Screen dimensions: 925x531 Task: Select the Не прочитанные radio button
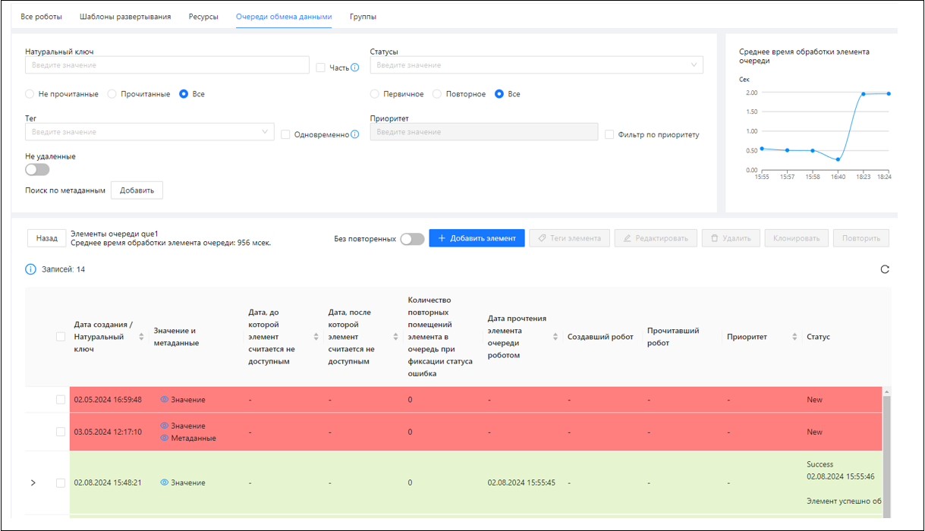coord(30,94)
